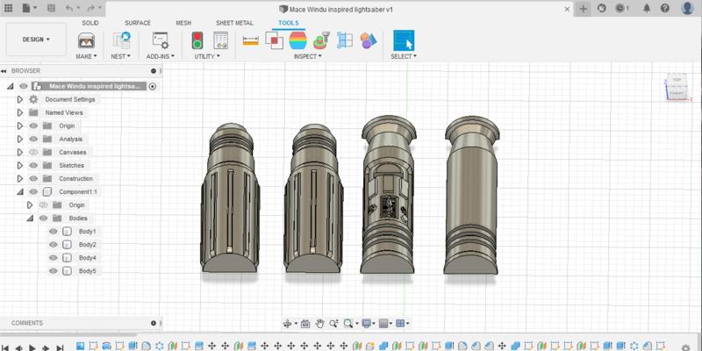Screen dimensions: 702x351
Task: Open the Display Settings monitor dropdown
Action: click(x=369, y=323)
